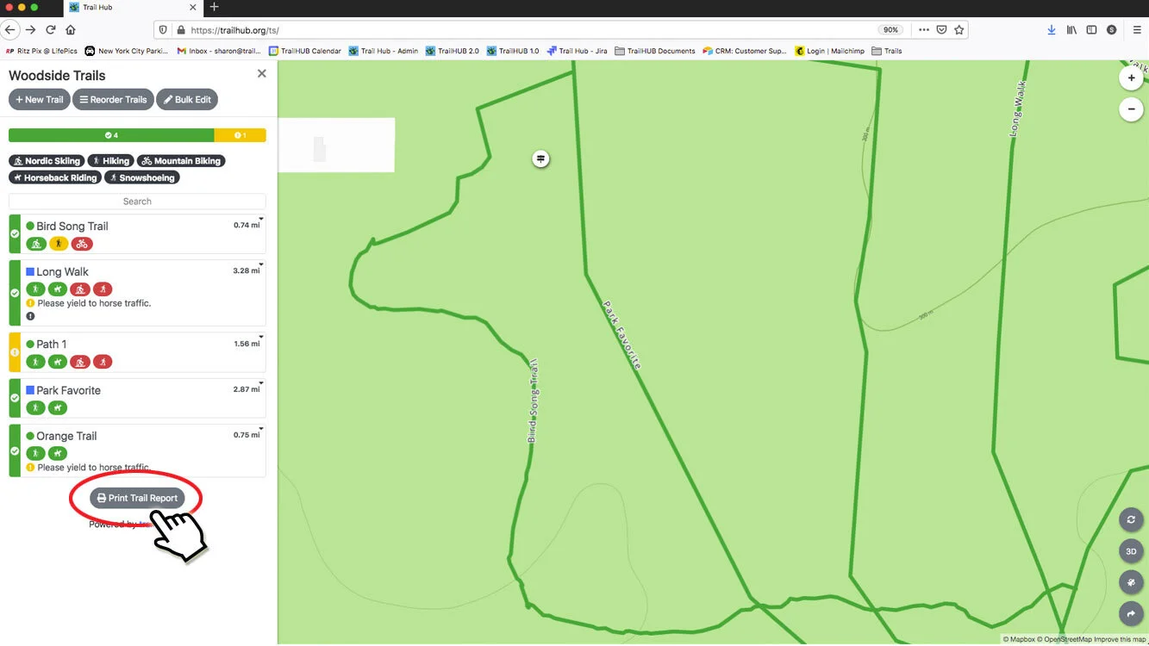This screenshot has width=1149, height=646.
Task: Click the black info icon under Long Walk
Action: tap(30, 316)
